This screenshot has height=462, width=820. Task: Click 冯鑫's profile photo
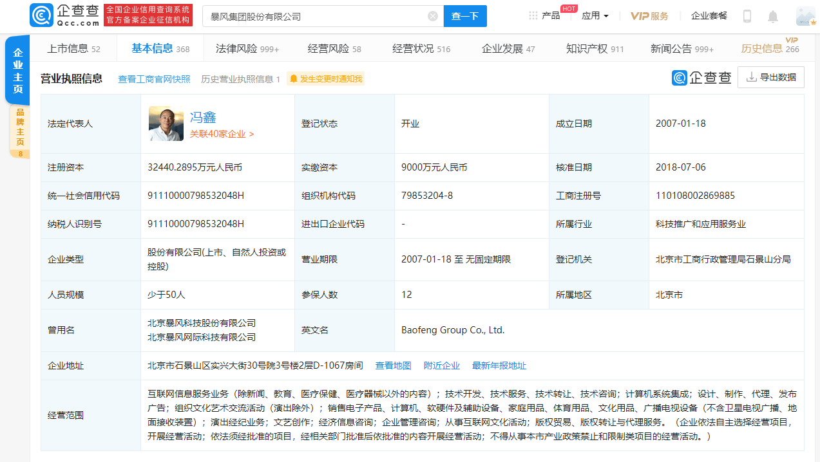(x=166, y=124)
